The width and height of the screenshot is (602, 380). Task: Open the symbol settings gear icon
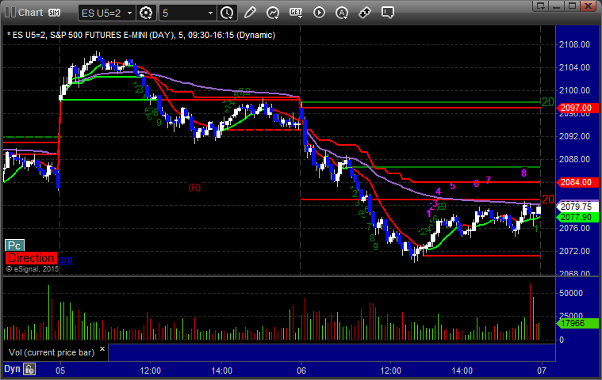pos(146,13)
